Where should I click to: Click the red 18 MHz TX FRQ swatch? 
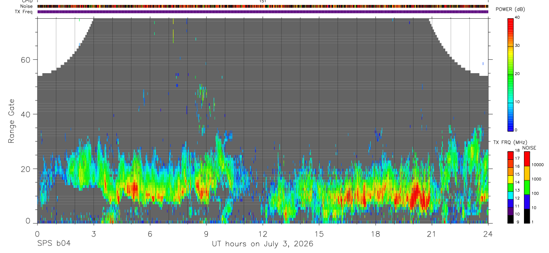tap(511, 154)
